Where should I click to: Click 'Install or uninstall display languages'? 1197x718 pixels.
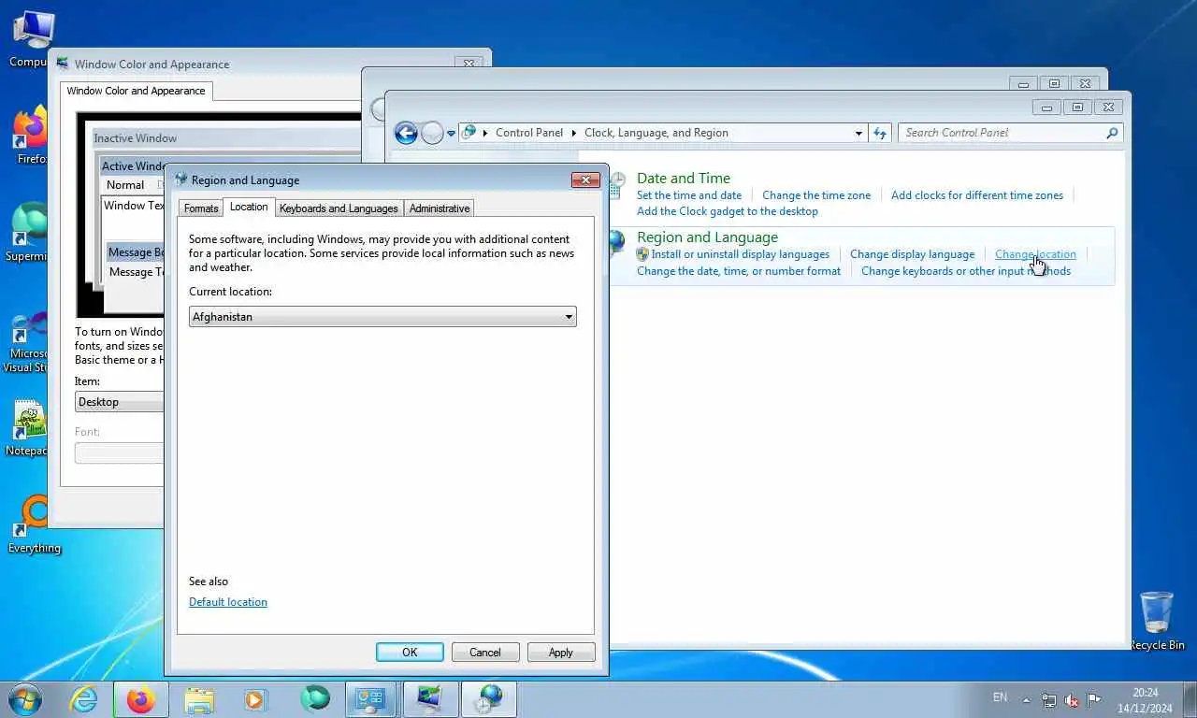pyautogui.click(x=741, y=254)
